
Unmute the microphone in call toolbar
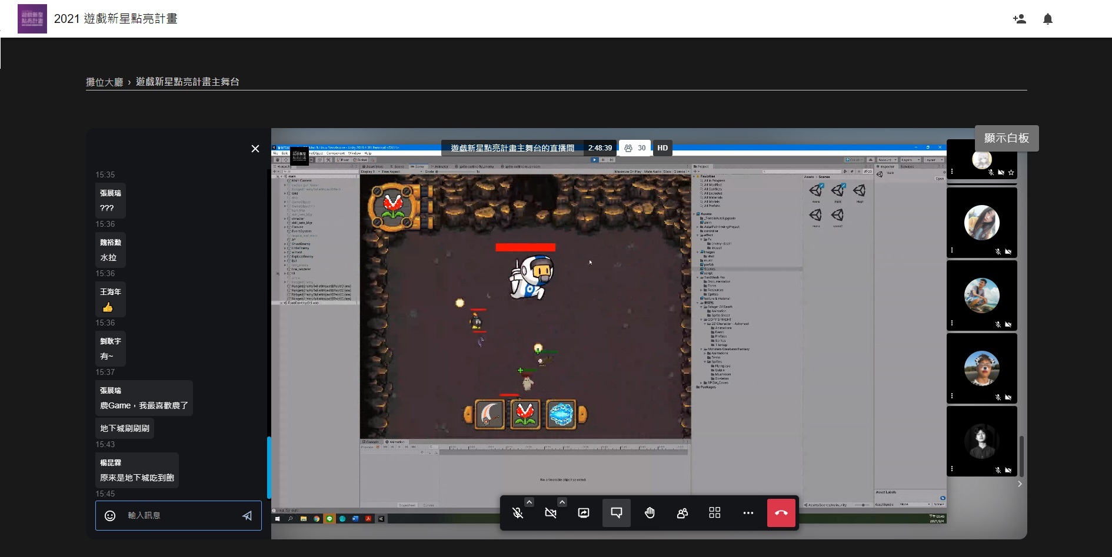tap(518, 513)
